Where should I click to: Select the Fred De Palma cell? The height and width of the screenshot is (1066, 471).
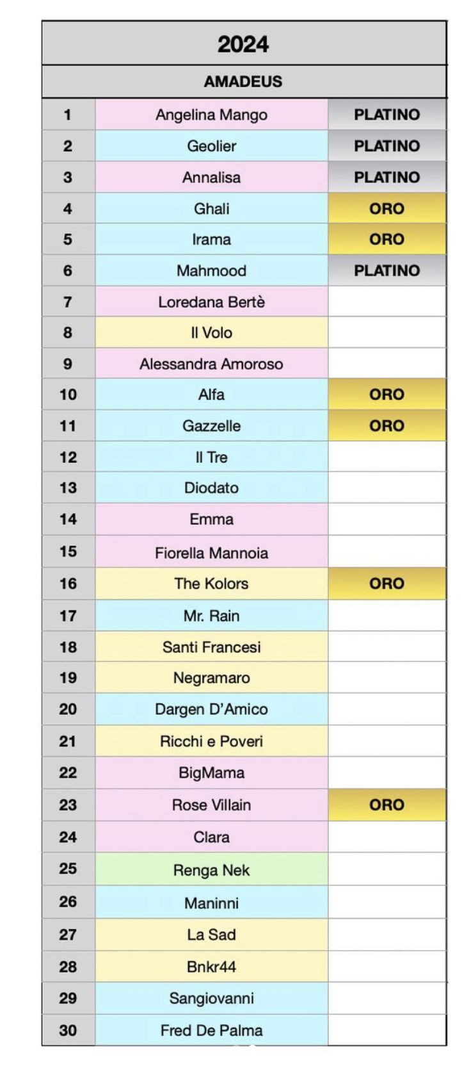(x=212, y=1030)
